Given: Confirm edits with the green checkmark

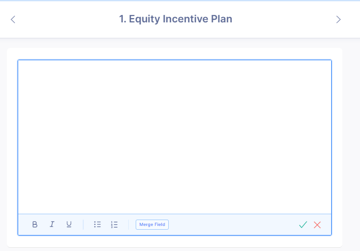Looking at the screenshot, I should (x=303, y=225).
